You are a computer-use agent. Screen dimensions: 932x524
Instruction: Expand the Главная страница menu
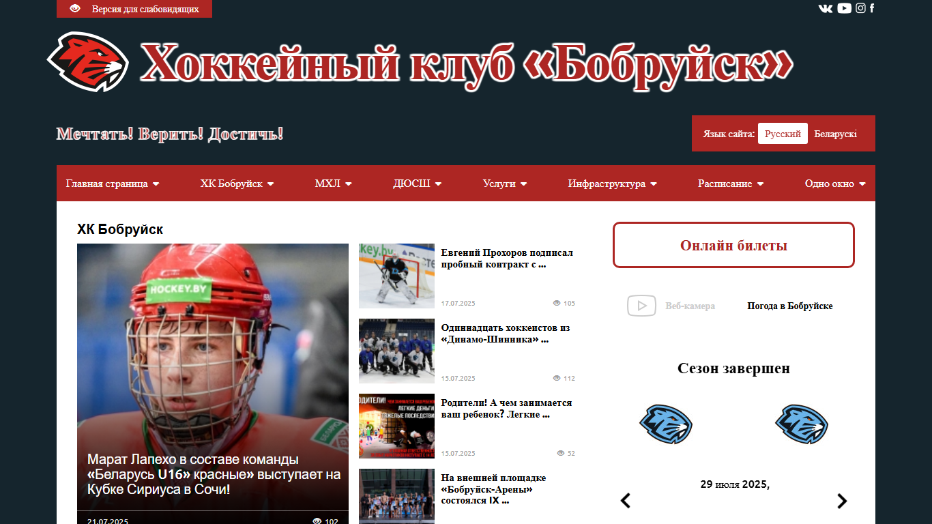(x=113, y=184)
